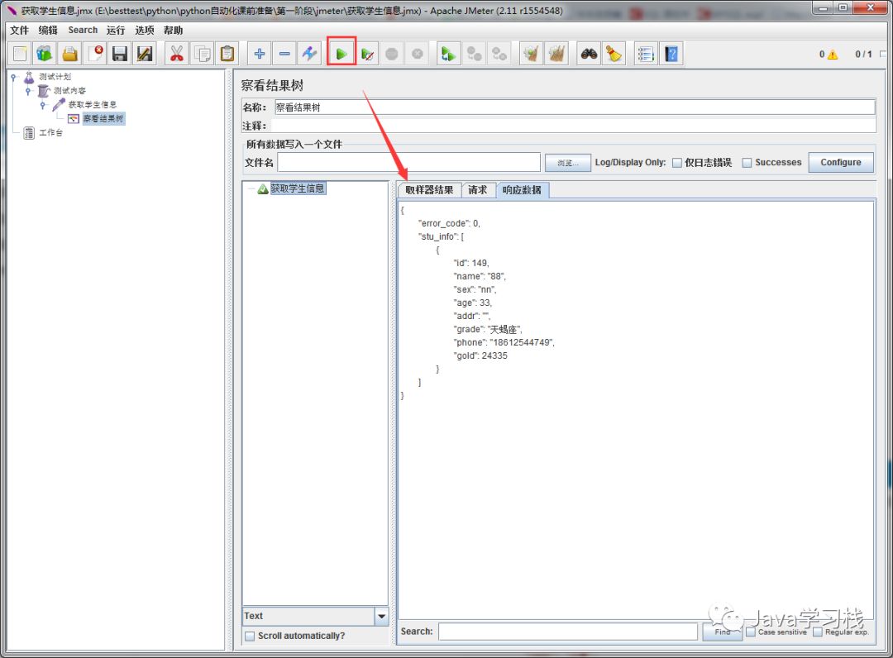Save the test plan floppy icon
This screenshot has width=893, height=658.
(120, 54)
